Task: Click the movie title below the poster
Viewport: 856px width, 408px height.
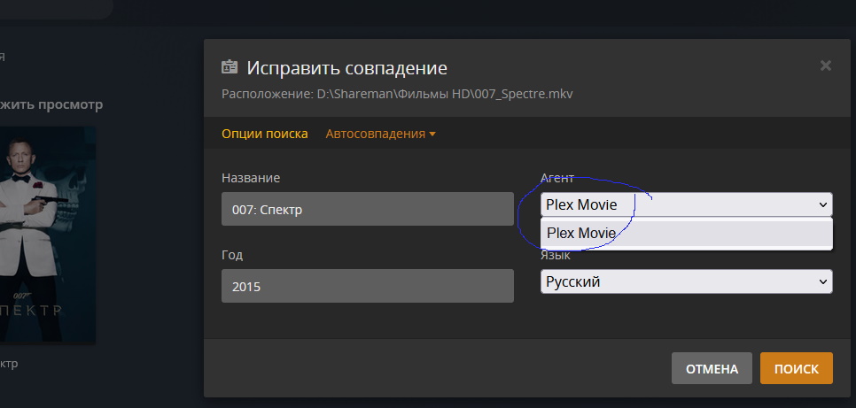Action: pos(9,363)
